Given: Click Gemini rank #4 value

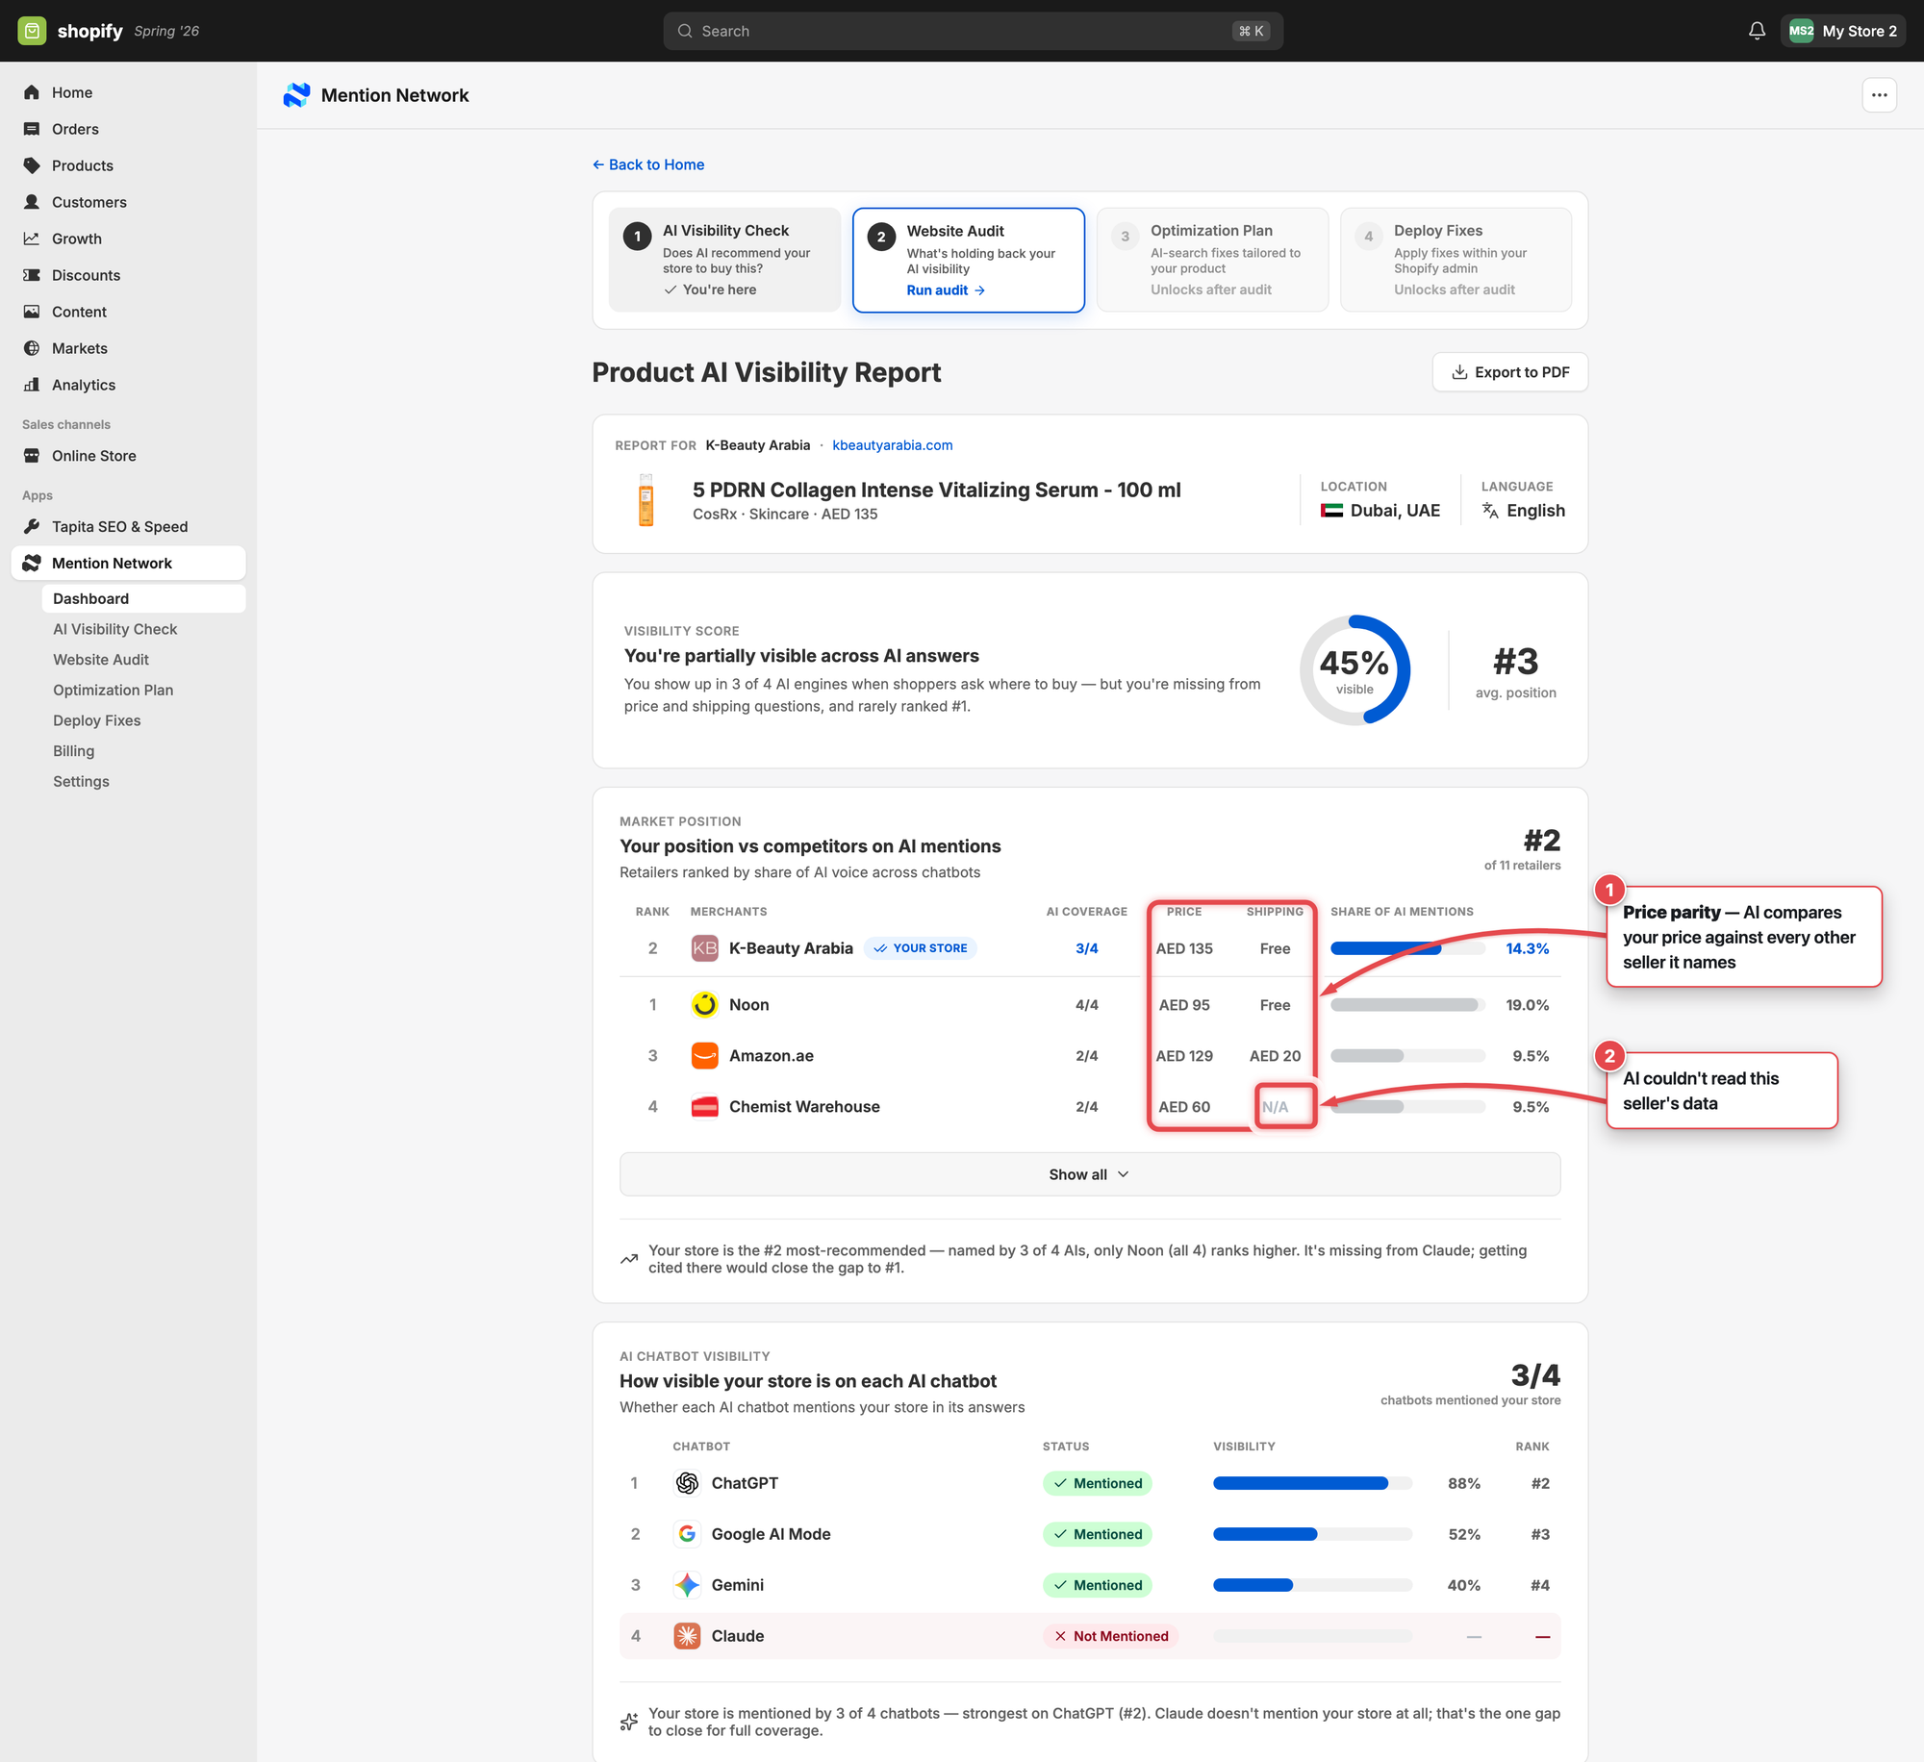Looking at the screenshot, I should 1540,1585.
